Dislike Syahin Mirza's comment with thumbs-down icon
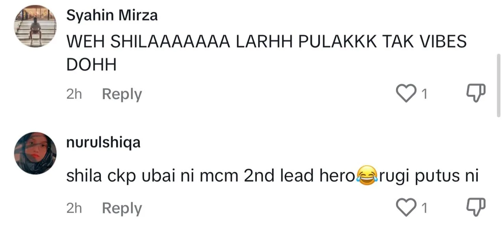 476,94
